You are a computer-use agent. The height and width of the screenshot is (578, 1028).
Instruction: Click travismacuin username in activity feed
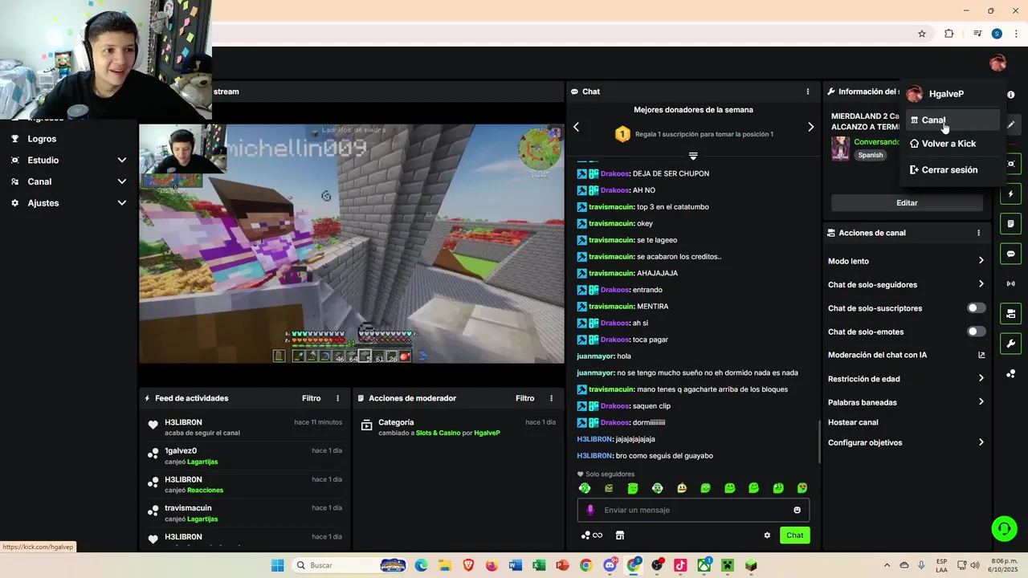188,508
